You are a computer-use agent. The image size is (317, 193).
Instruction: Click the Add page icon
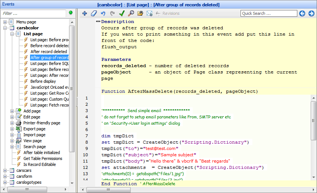point(19,111)
